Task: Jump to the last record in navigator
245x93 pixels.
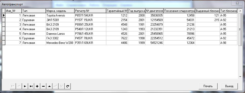Action: point(31,86)
